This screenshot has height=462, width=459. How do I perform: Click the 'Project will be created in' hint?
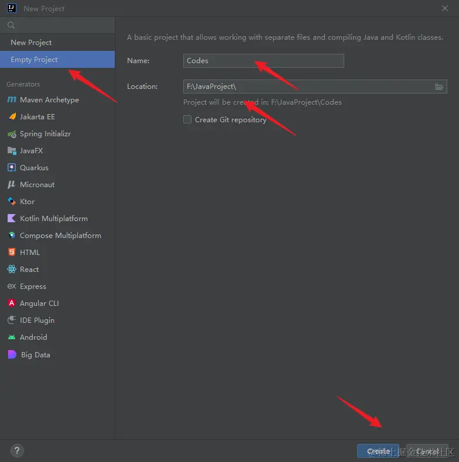262,102
